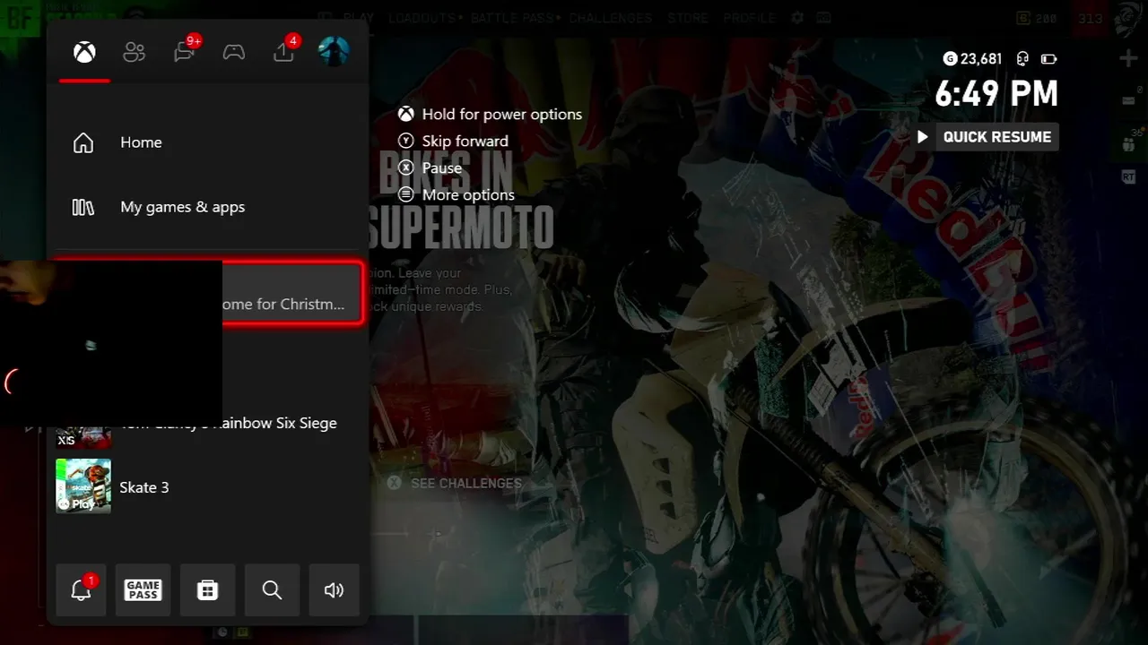This screenshot has height=645, width=1148.
Task: Go to Home in the guide
Action: 207,142
